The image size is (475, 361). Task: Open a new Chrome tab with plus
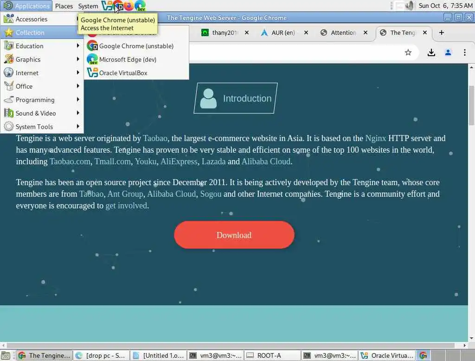(442, 32)
